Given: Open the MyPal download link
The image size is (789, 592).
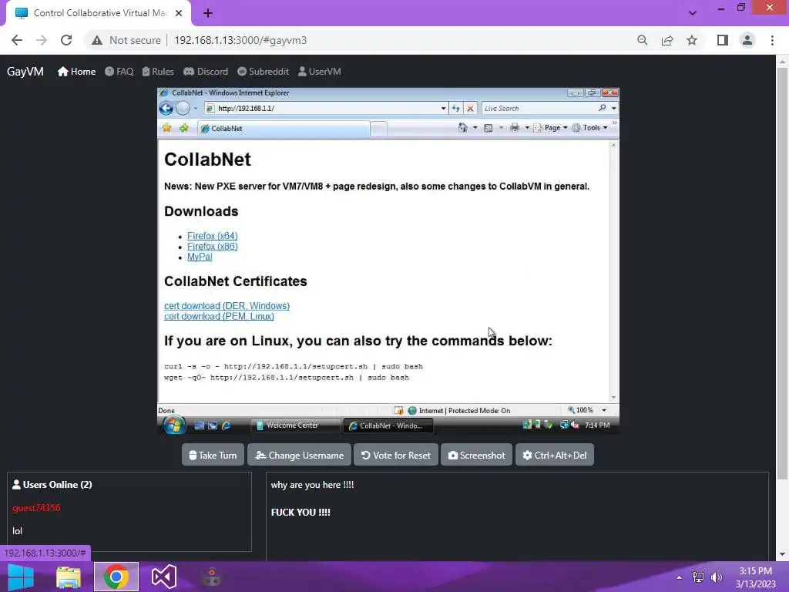Looking at the screenshot, I should [200, 257].
